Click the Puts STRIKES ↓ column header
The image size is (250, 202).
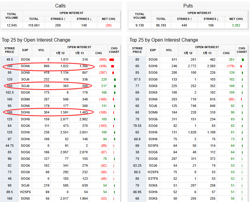[211, 19]
